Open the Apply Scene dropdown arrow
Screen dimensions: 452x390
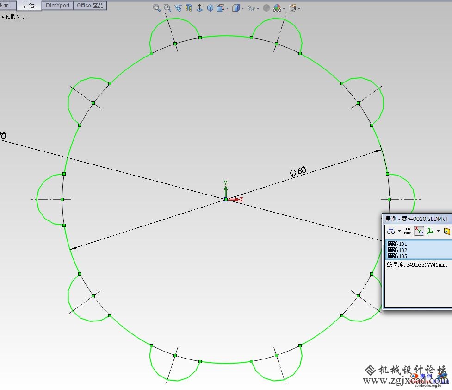click(284, 8)
